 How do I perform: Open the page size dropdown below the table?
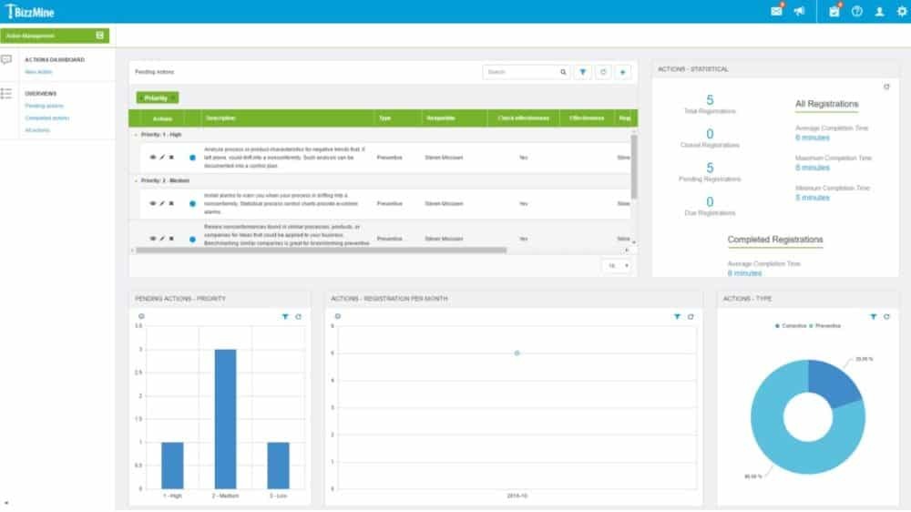click(x=616, y=265)
